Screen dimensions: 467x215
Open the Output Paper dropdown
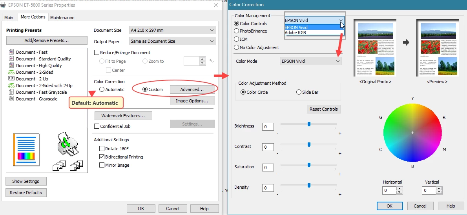click(172, 41)
